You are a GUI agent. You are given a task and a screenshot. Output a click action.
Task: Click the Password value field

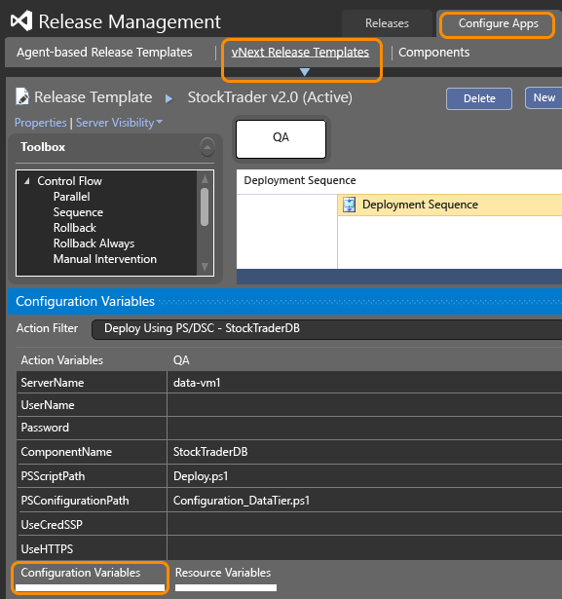pos(364,428)
